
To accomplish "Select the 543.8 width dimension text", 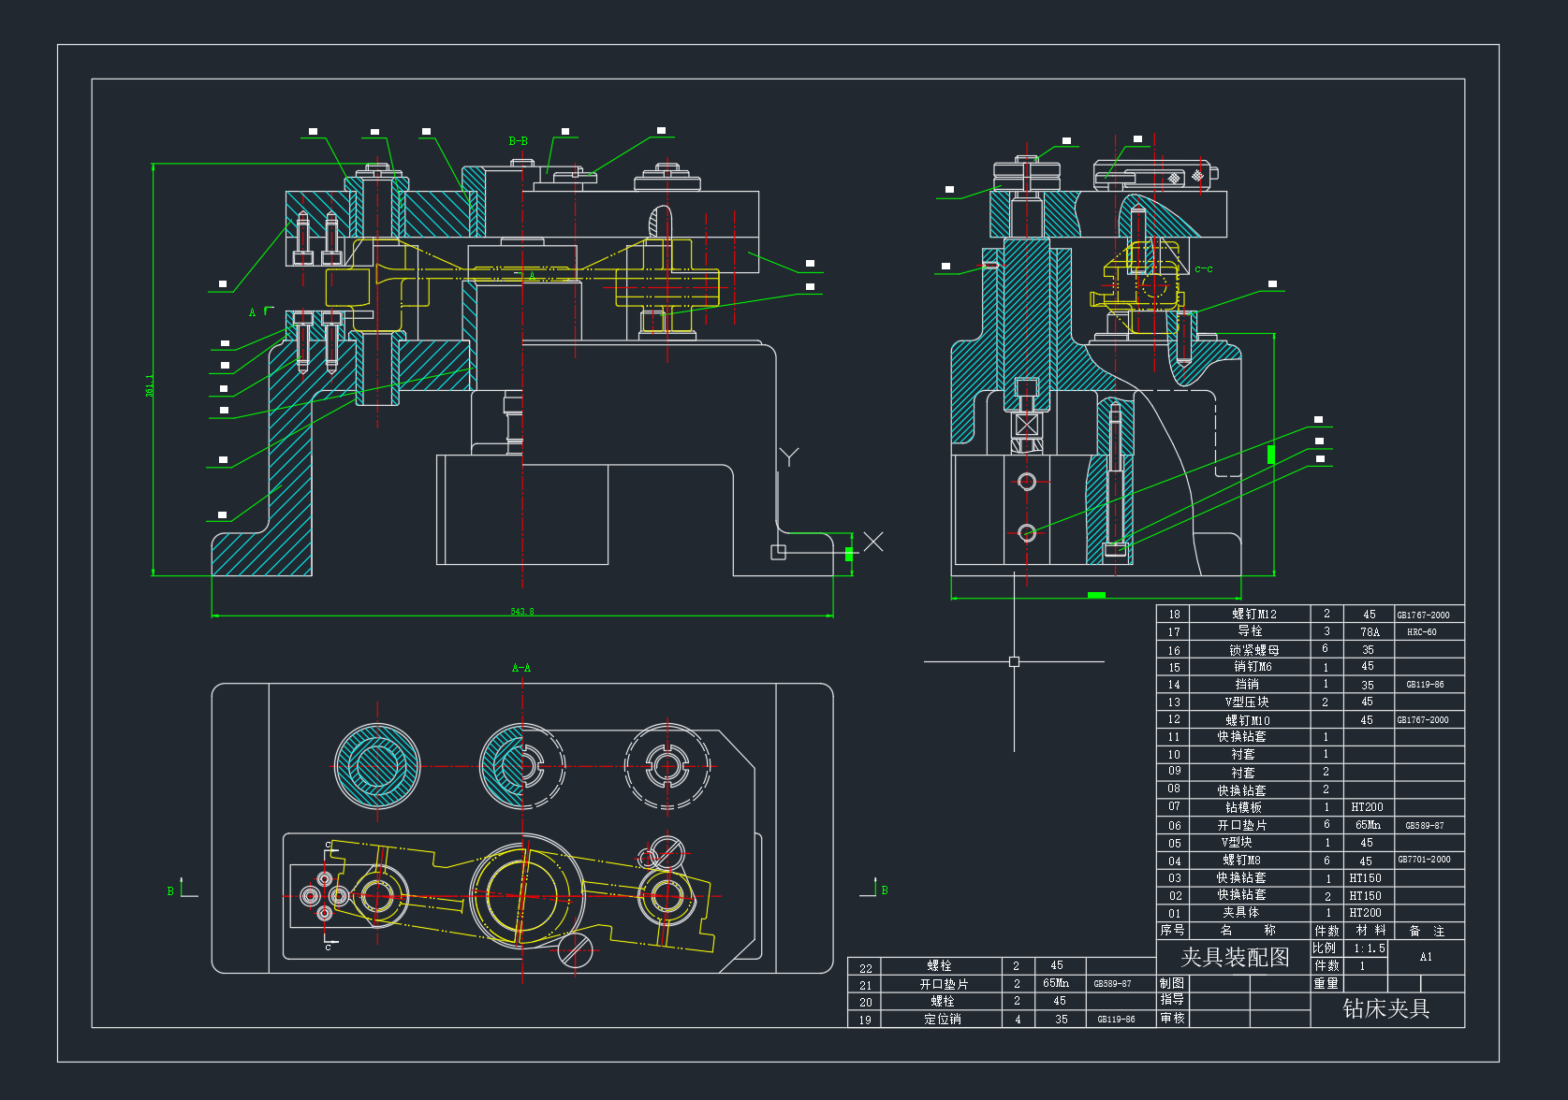I will pos(522,612).
